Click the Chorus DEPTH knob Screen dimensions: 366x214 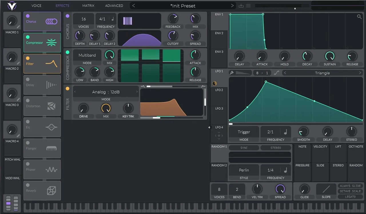pos(80,36)
